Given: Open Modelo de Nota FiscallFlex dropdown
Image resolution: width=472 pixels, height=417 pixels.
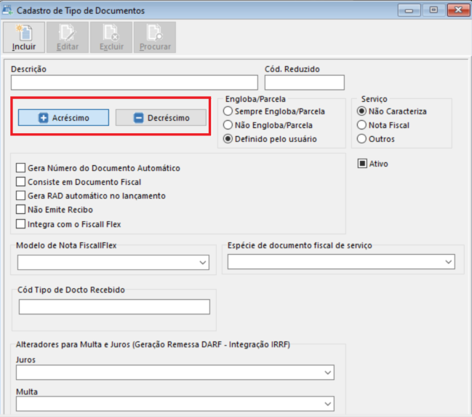Looking at the screenshot, I should click(113, 263).
